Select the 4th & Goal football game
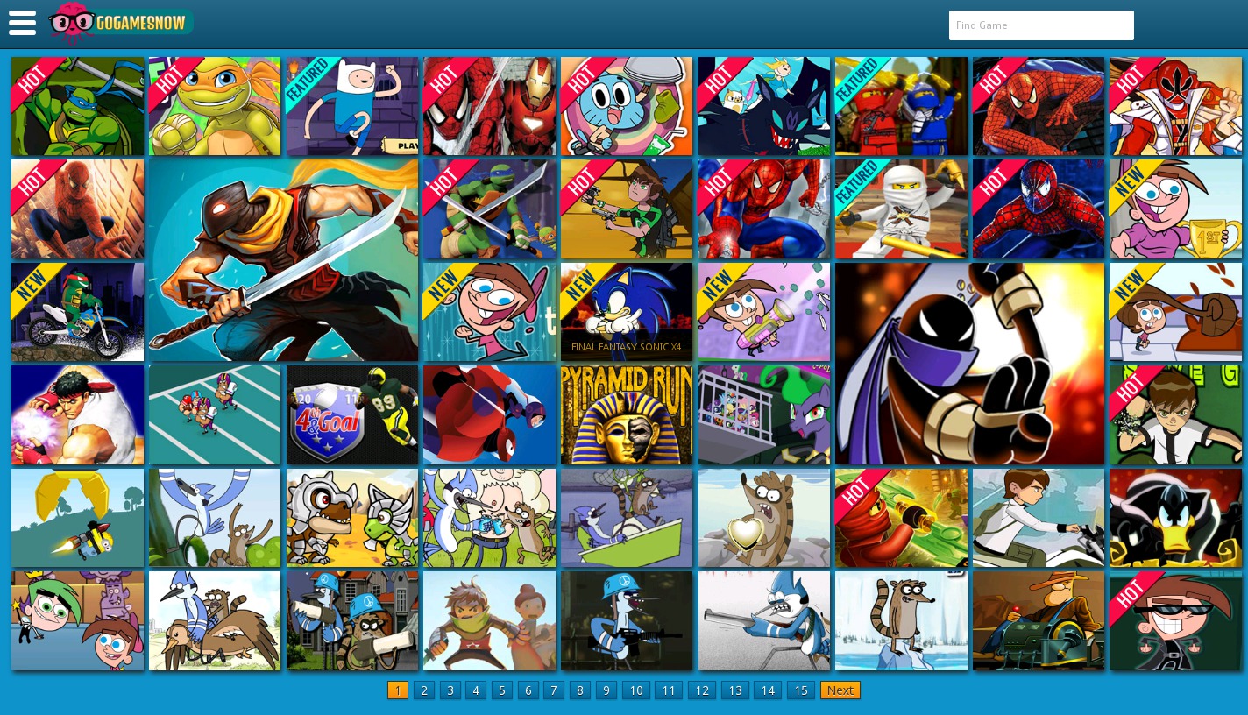 [x=351, y=415]
